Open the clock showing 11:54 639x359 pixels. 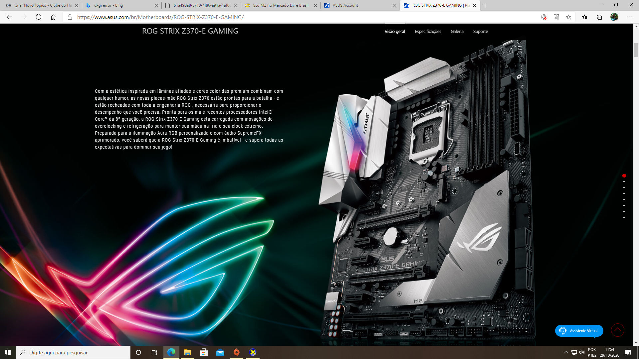[x=610, y=352]
